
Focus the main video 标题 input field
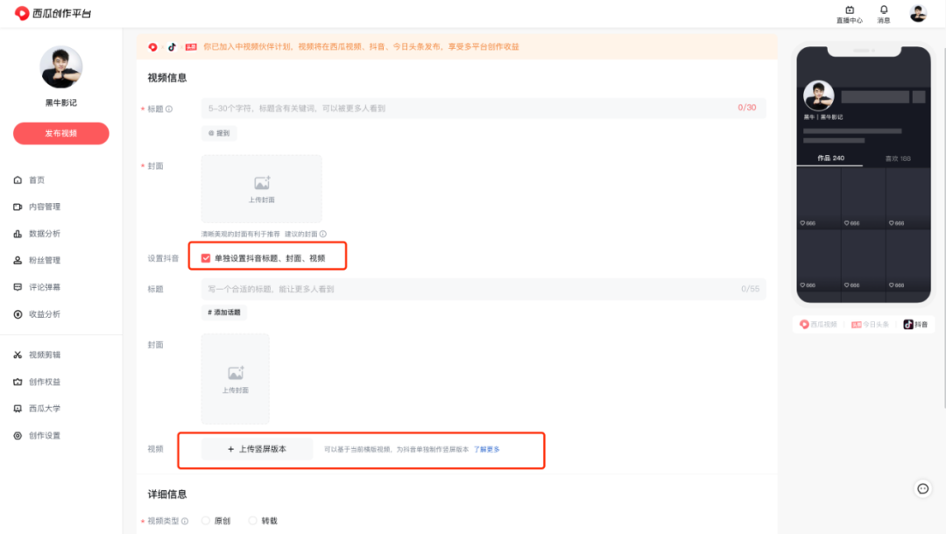tap(484, 108)
